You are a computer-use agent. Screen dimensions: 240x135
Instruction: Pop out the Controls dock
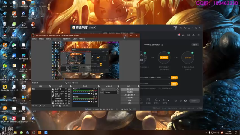[x=139, y=86]
